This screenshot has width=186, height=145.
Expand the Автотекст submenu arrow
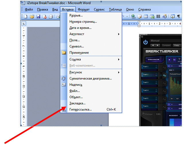coord(119,34)
